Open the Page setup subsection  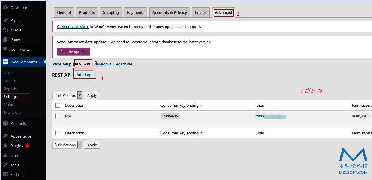point(62,64)
